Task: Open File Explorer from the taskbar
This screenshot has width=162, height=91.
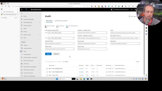Action: tap(81, 79)
